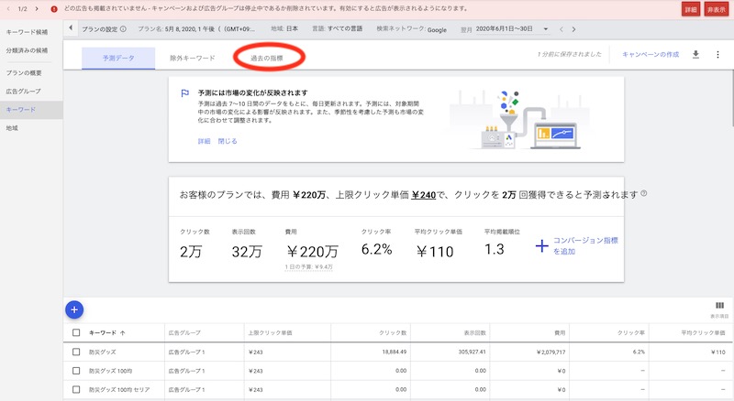Collapse the plan settings bar arrow
The image size is (734, 401).
(72, 29)
